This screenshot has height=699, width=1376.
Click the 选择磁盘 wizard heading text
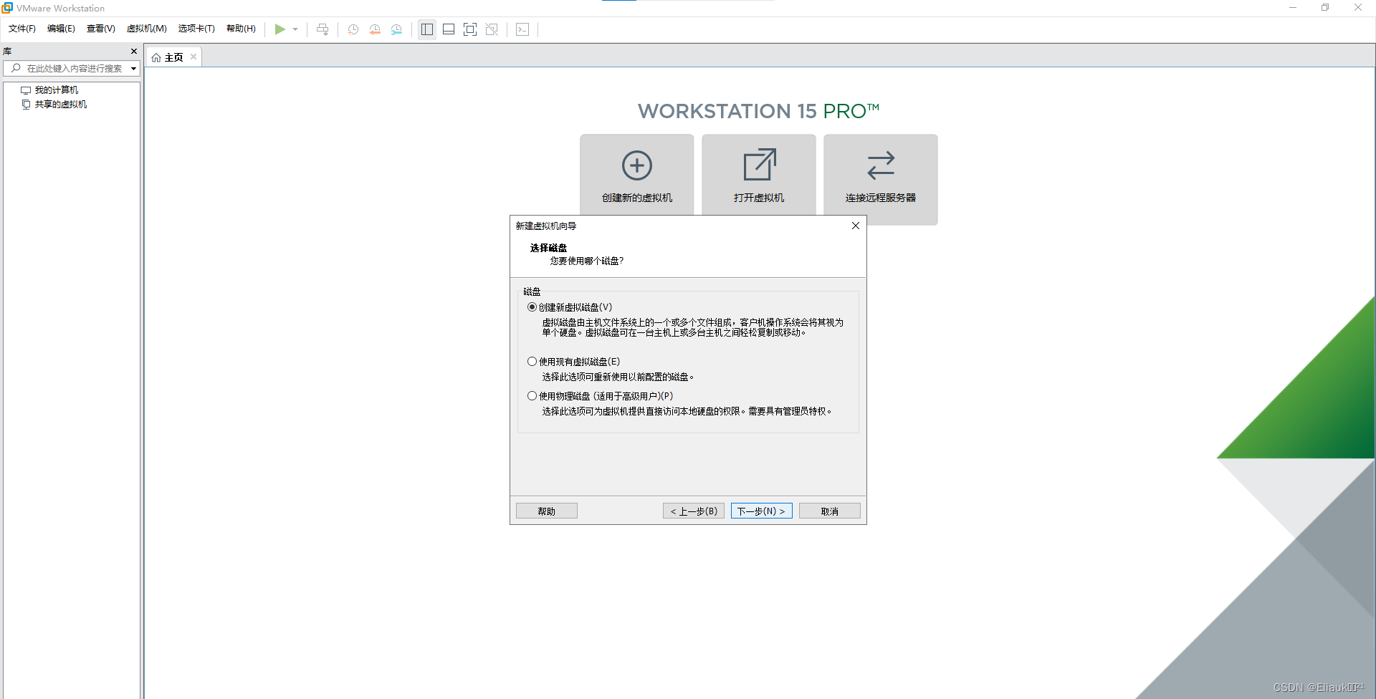point(548,248)
